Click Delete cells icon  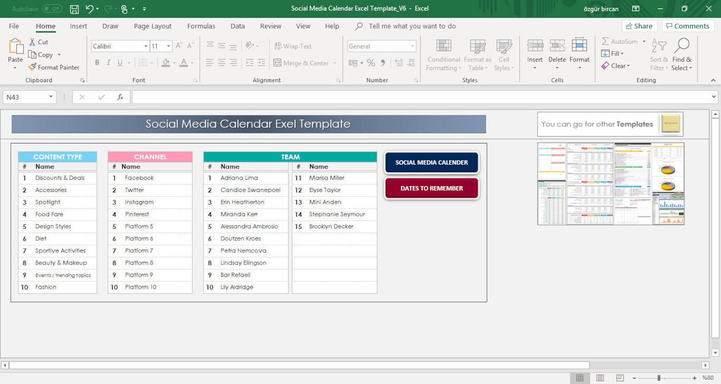557,45
